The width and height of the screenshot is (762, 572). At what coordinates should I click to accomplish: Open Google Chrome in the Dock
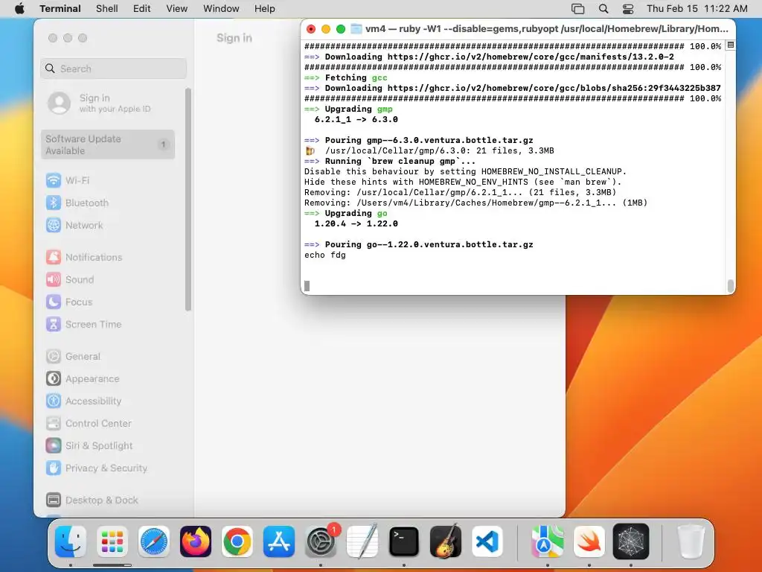237,541
